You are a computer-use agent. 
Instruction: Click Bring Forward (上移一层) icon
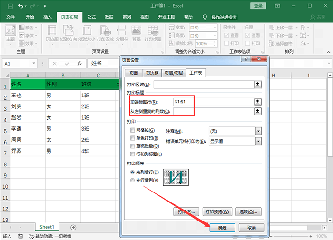click(272, 28)
